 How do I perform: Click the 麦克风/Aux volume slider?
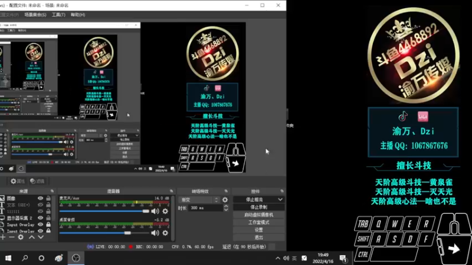click(104, 211)
